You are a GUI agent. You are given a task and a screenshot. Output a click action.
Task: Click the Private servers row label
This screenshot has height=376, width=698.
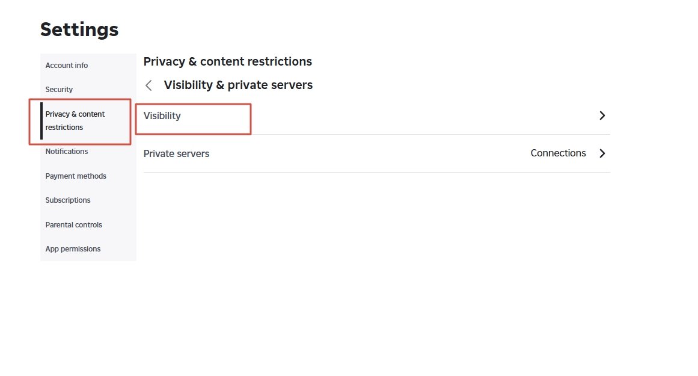coord(176,153)
